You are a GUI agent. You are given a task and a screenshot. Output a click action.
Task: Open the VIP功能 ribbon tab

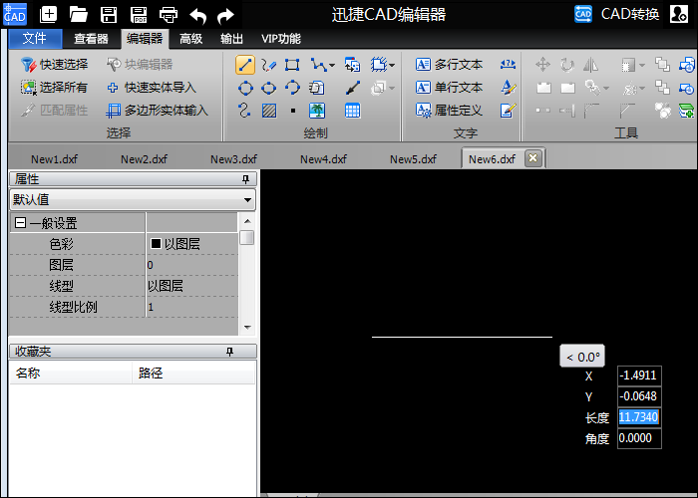pos(281,39)
